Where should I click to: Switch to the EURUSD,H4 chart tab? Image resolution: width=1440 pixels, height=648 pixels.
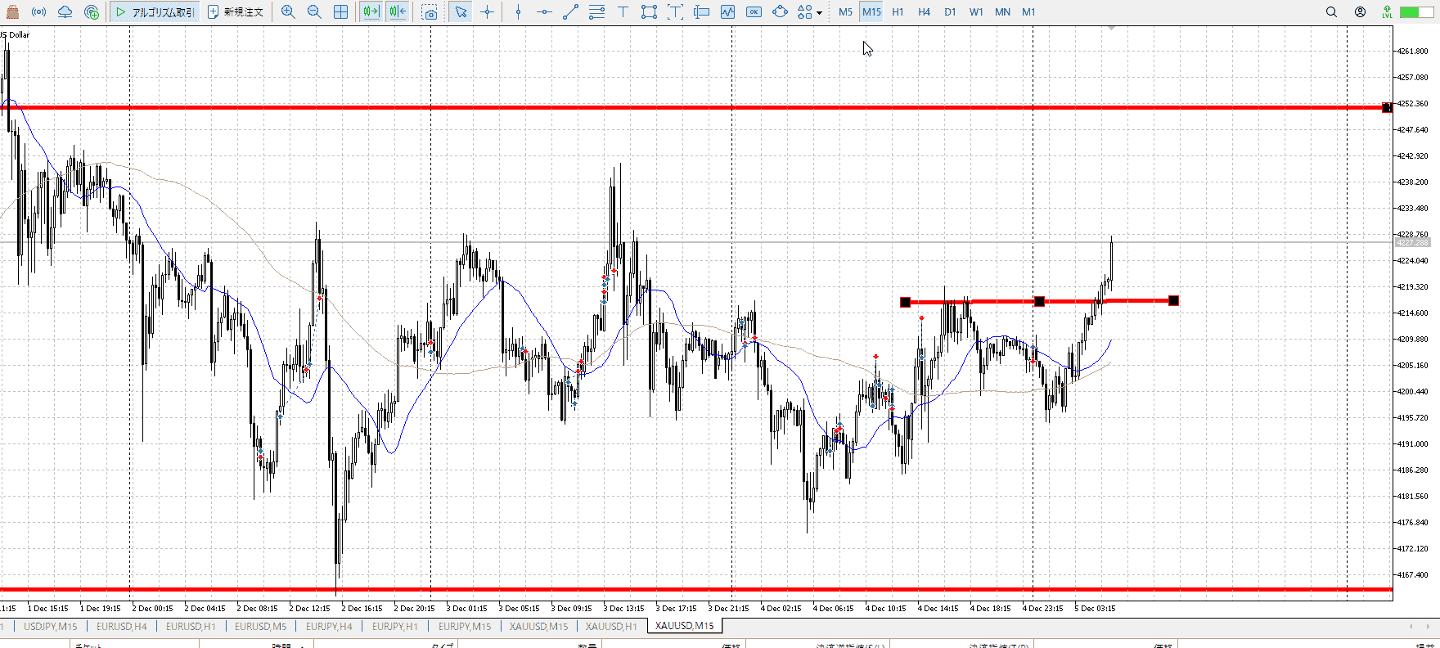(x=122, y=627)
